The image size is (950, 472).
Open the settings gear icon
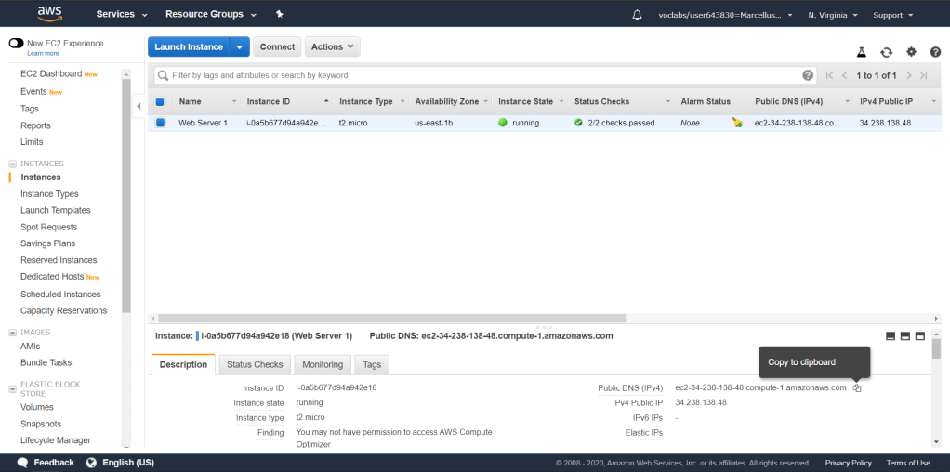tap(911, 53)
